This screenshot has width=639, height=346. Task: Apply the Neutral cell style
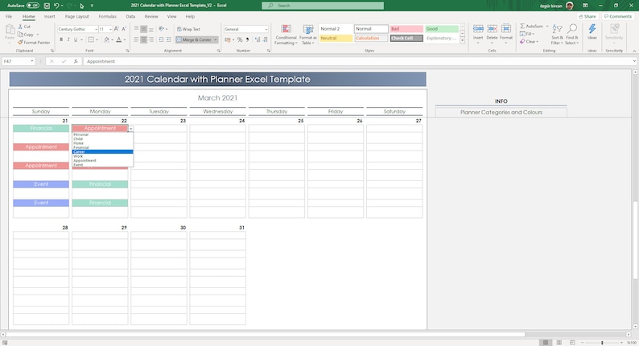[x=336, y=39]
